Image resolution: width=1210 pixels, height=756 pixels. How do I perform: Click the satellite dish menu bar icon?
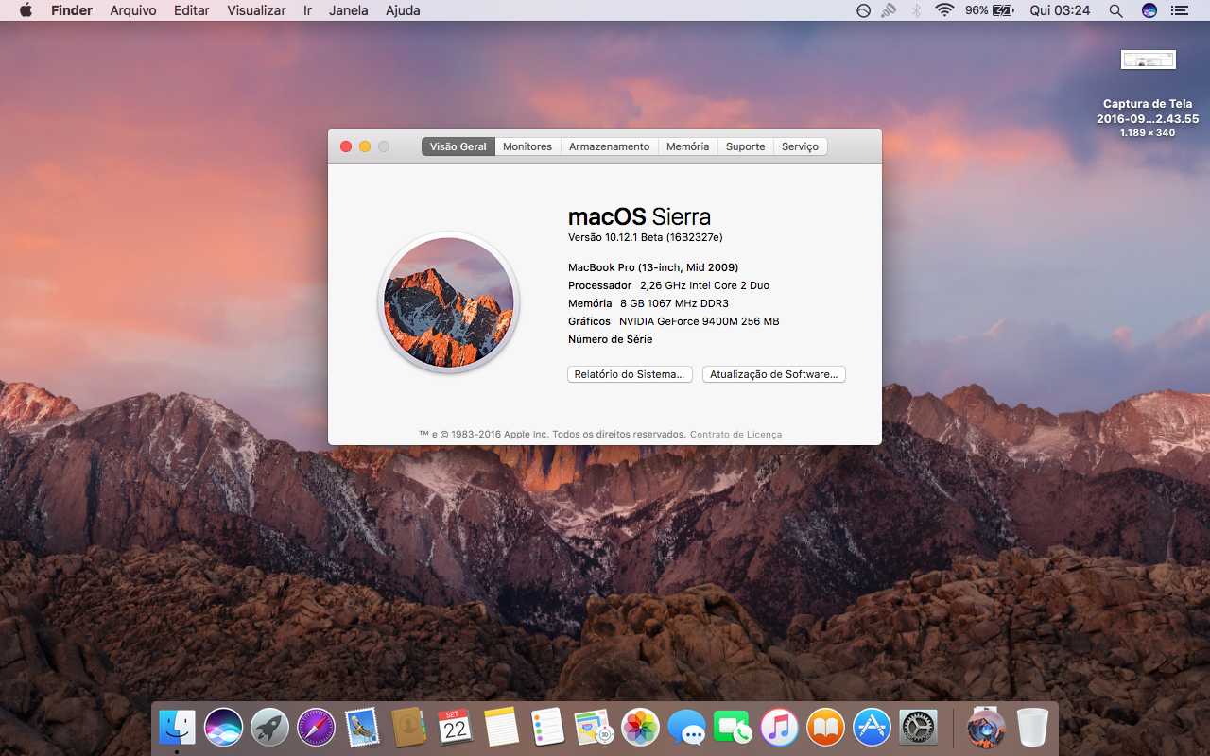click(890, 10)
